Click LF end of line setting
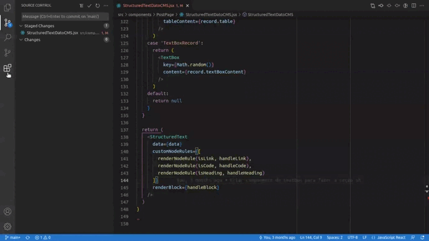 (364, 237)
